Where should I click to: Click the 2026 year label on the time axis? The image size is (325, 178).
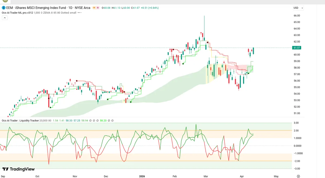[142, 176]
